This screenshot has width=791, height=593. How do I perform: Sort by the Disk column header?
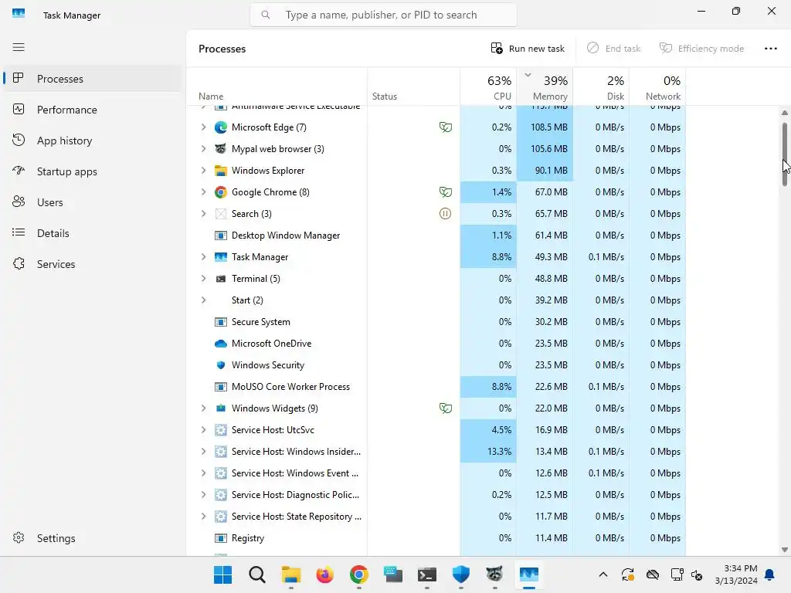click(x=601, y=86)
